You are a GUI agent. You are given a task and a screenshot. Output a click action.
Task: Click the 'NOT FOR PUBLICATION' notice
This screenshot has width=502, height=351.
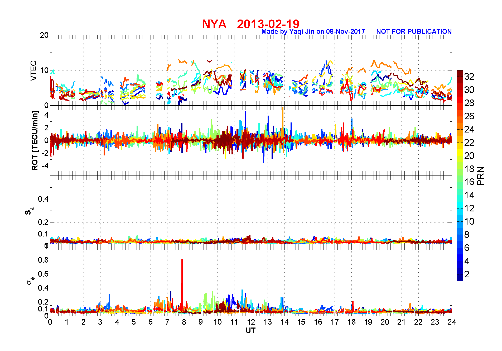(414, 31)
